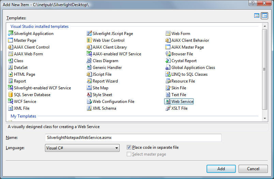Choose the Master Page template icon
Image resolution: width=274 pixels, height=179 pixels.
pos(11,40)
